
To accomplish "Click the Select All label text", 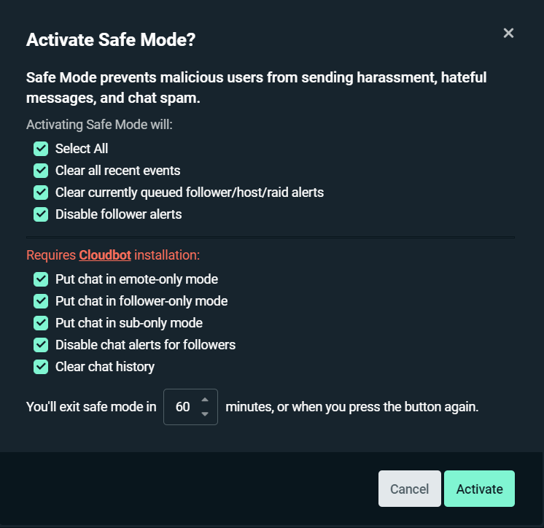I will (x=82, y=149).
